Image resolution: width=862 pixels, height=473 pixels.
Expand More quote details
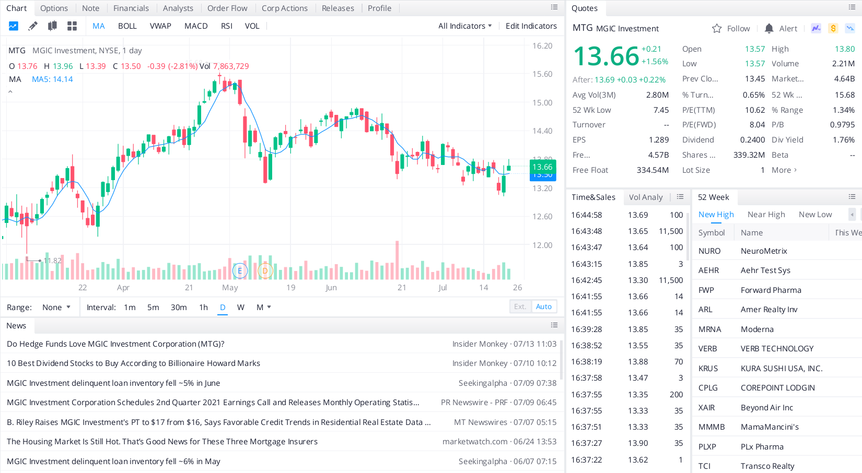pos(784,170)
